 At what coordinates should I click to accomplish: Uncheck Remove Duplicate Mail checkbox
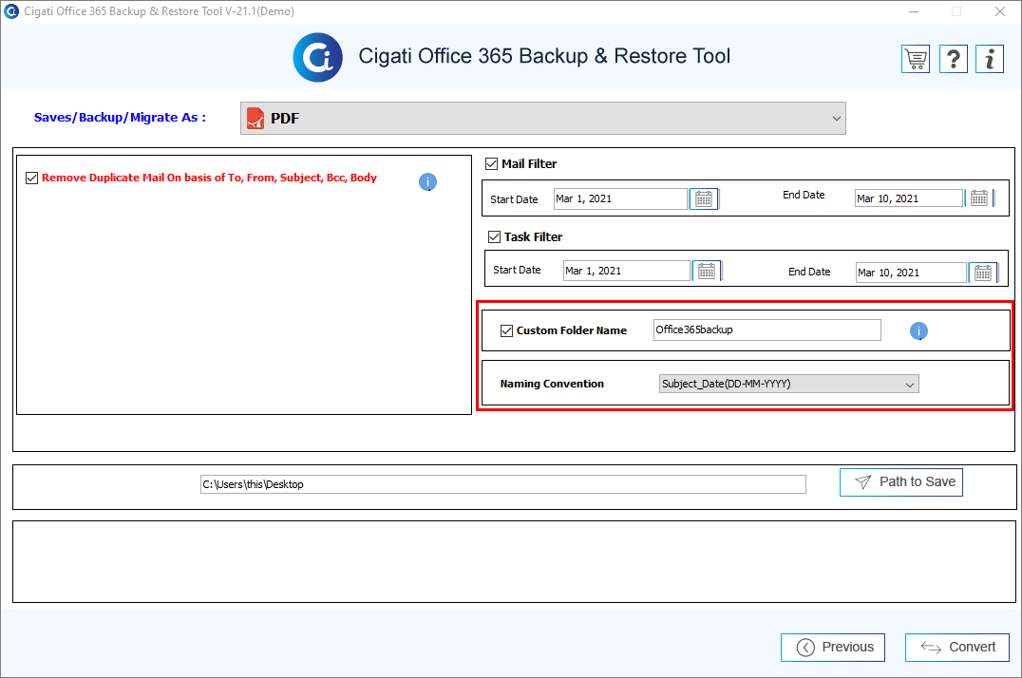pyautogui.click(x=32, y=178)
